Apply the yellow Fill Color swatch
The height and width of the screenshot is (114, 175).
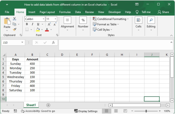38,30
